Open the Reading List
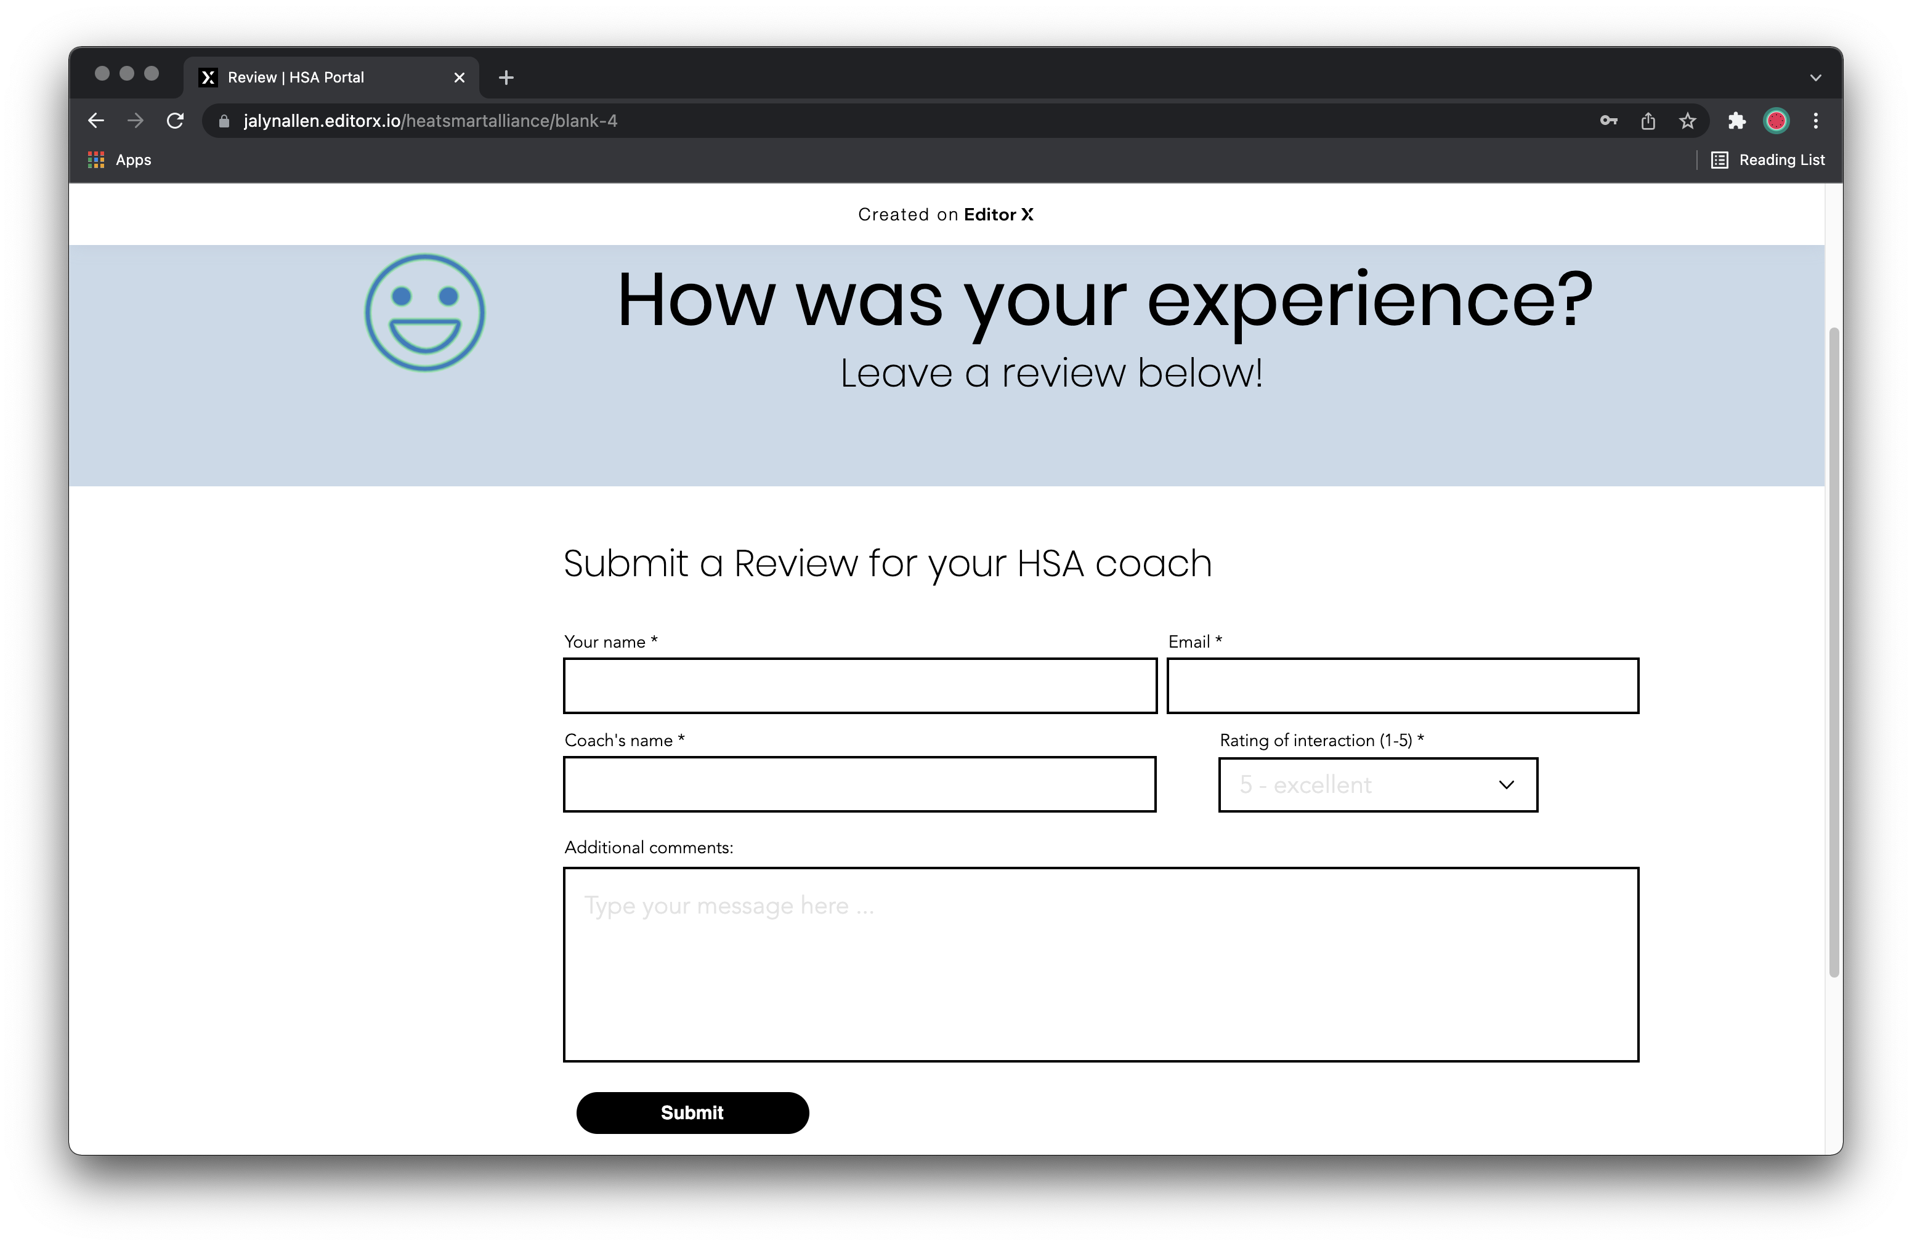 [1768, 160]
